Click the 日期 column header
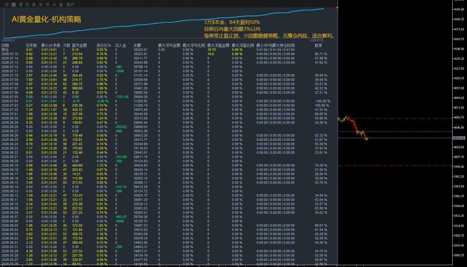Viewport: 467px width, 267px height. (x=5, y=46)
